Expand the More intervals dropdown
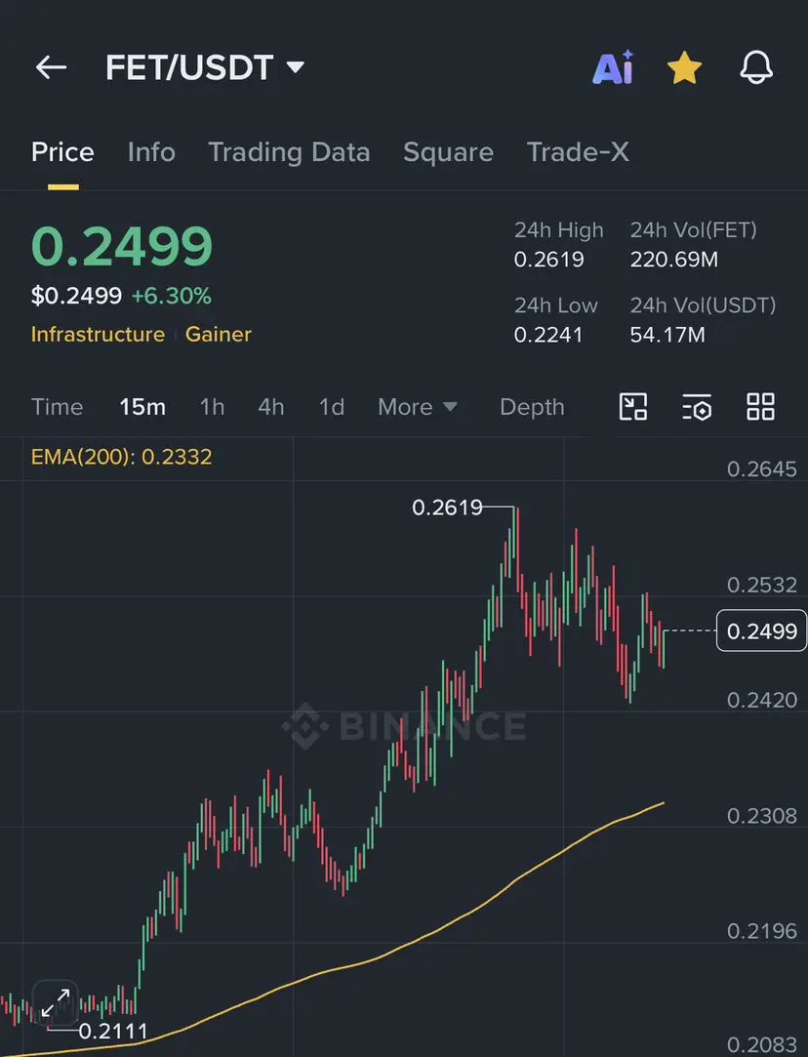 click(418, 407)
